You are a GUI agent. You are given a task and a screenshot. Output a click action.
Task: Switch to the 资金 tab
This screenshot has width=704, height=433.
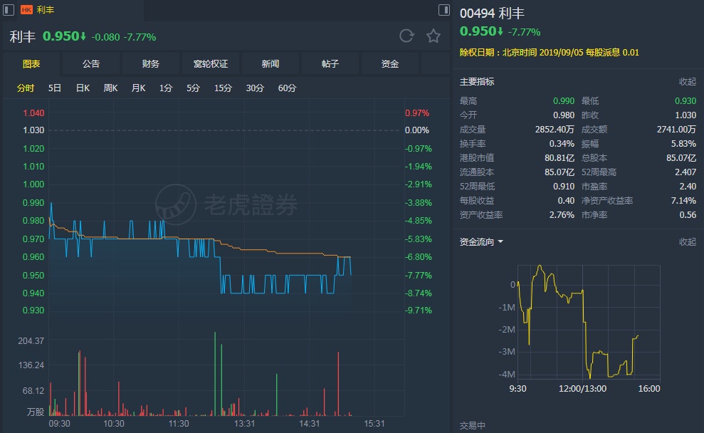[389, 64]
